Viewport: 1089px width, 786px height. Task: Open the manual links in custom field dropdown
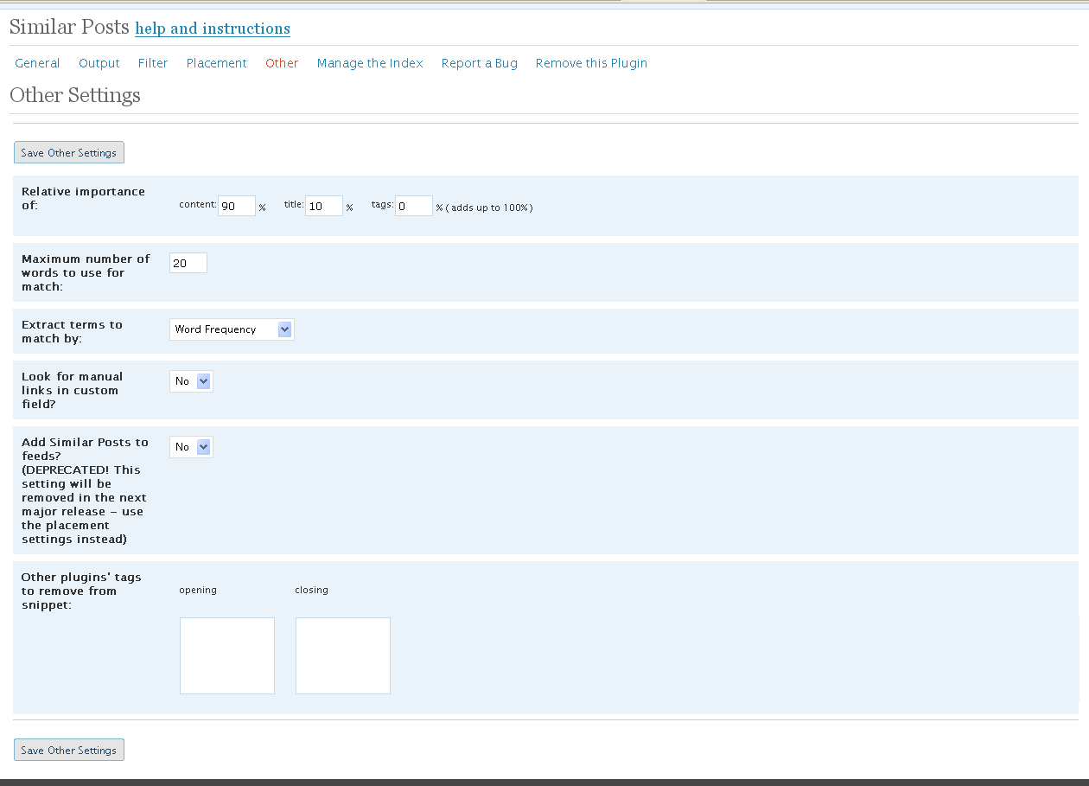pyautogui.click(x=191, y=381)
